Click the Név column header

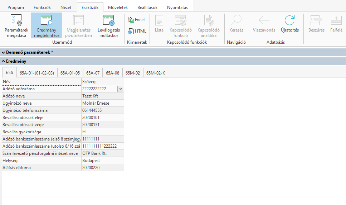[42, 82]
